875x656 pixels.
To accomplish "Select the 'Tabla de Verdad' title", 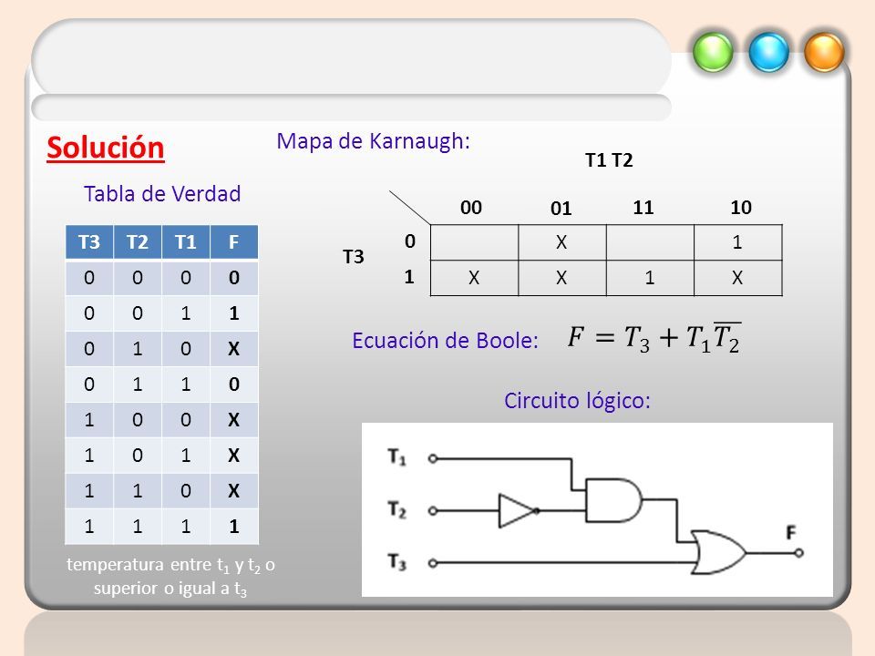I will point(162,194).
